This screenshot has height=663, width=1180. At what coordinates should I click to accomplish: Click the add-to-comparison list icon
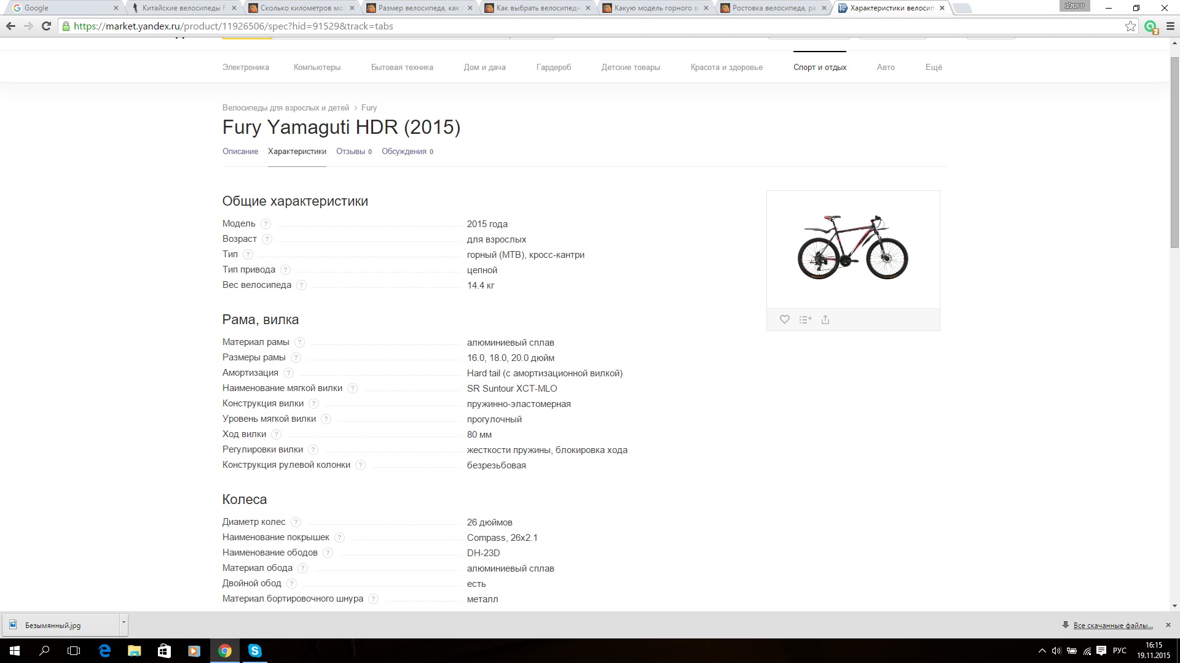pos(805,319)
